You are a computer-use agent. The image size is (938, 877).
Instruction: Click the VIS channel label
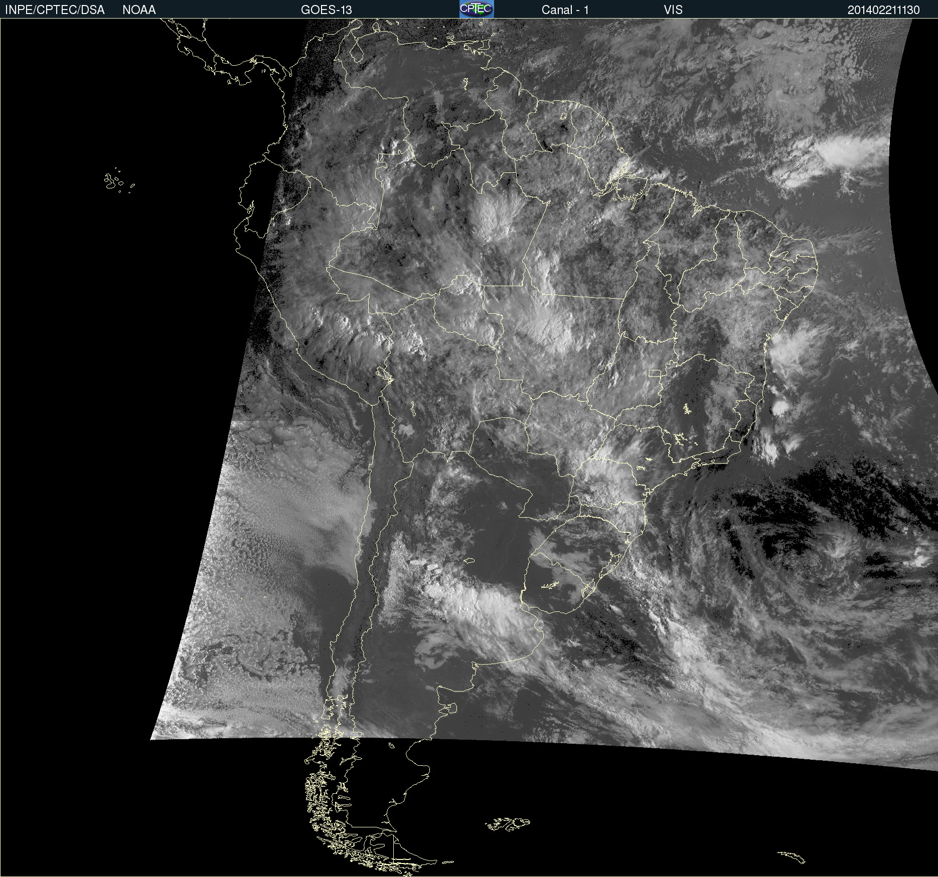tap(673, 10)
